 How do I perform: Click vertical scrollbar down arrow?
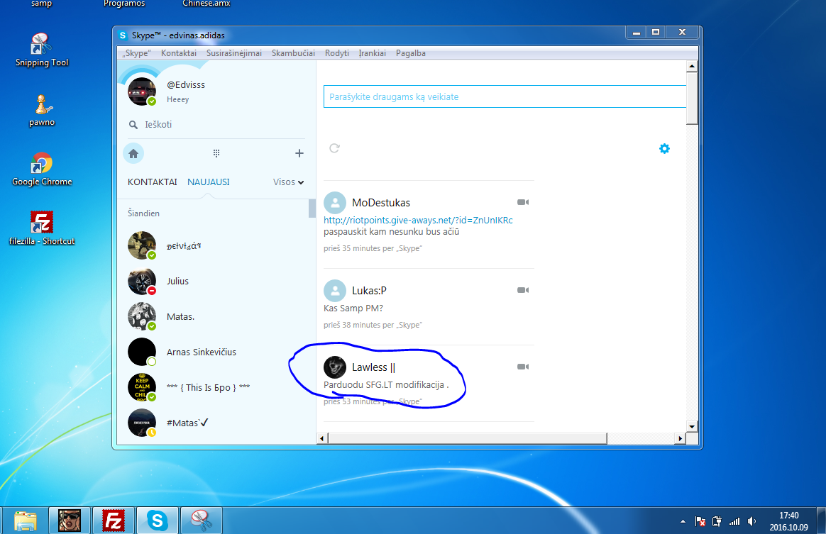[692, 426]
